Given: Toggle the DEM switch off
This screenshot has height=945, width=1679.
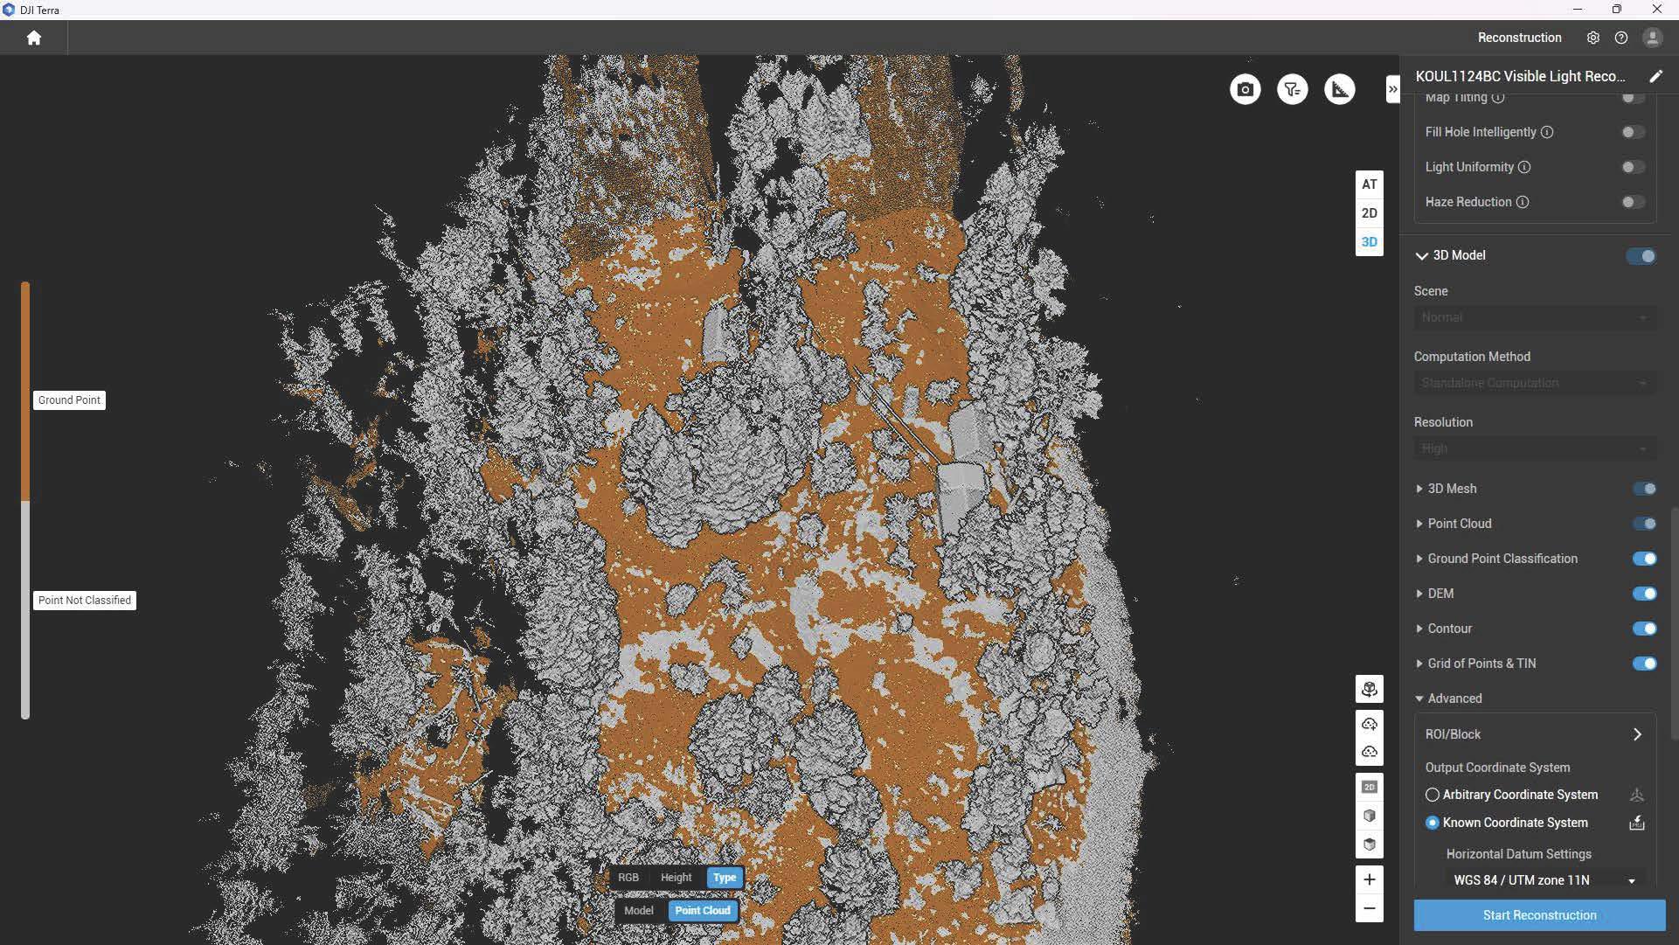Looking at the screenshot, I should 1643,594.
